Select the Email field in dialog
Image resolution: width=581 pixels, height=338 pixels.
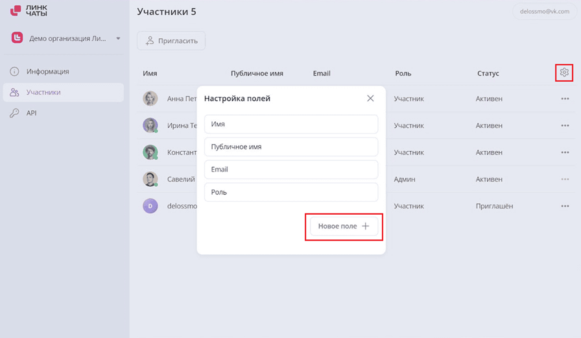point(291,169)
